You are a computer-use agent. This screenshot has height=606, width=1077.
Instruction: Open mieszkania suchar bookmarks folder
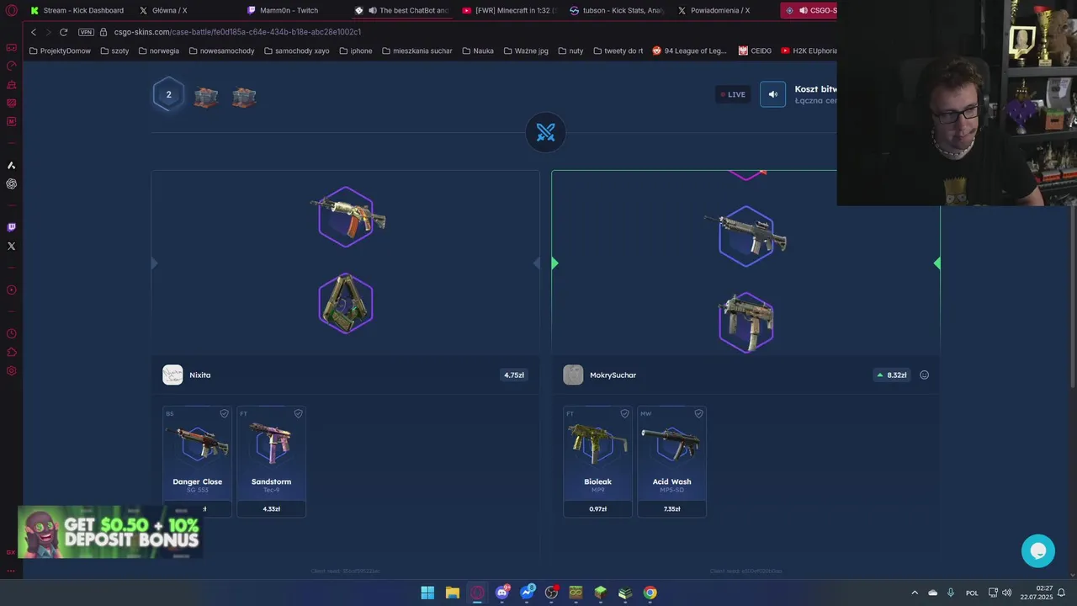pos(416,50)
